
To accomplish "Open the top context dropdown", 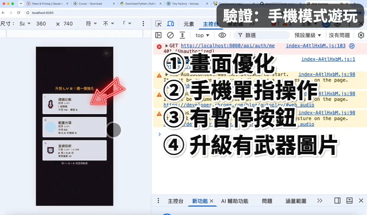I will (x=203, y=35).
